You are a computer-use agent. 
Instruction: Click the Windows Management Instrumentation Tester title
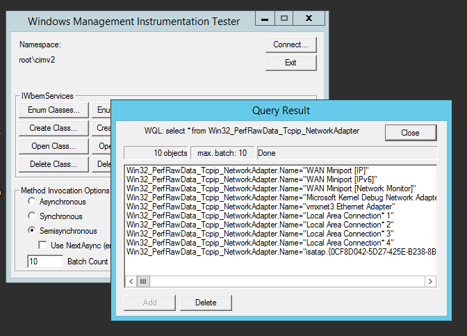coord(133,22)
